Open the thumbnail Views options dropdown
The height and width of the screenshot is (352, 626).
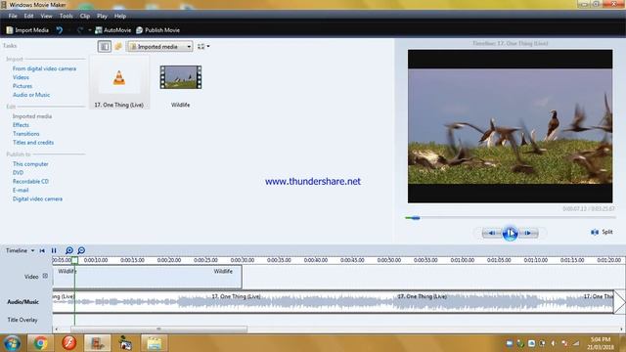tap(203, 47)
